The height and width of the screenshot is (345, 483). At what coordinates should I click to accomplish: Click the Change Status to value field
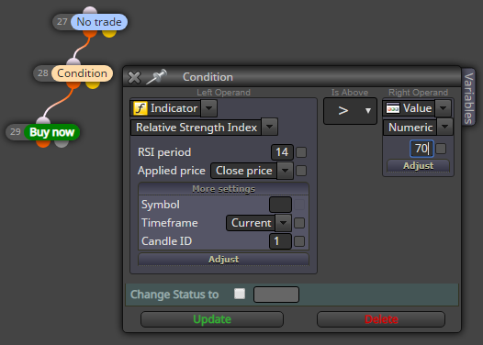coord(276,295)
